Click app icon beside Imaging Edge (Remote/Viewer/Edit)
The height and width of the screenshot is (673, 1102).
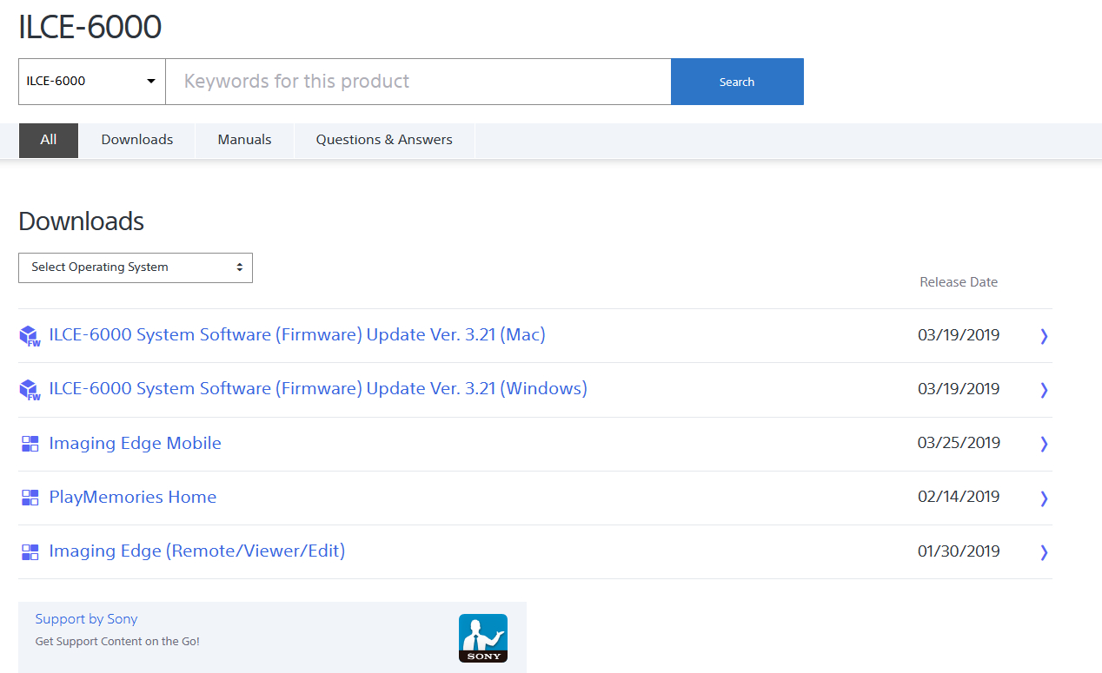click(x=30, y=551)
